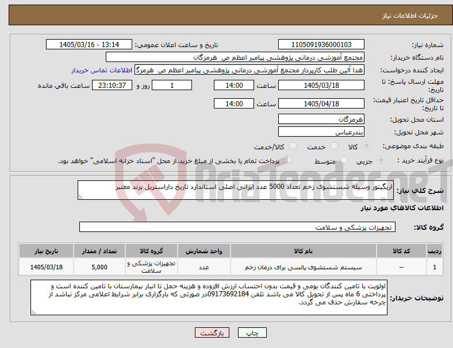This screenshot has width=453, height=348.
Task: Click the نام کالا column header
Action: pyautogui.click(x=304, y=251)
